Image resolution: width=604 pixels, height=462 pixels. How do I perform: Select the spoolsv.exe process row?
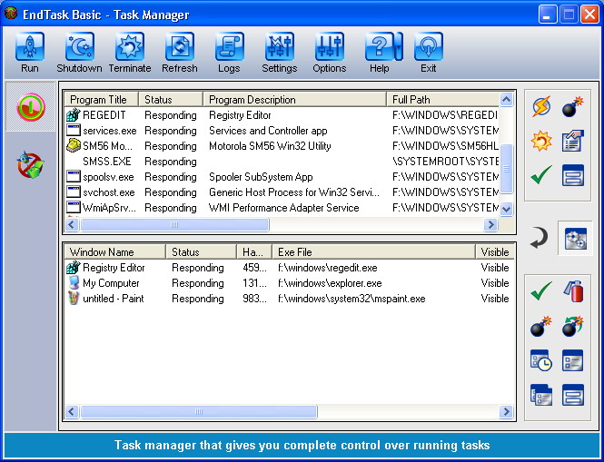pos(282,177)
